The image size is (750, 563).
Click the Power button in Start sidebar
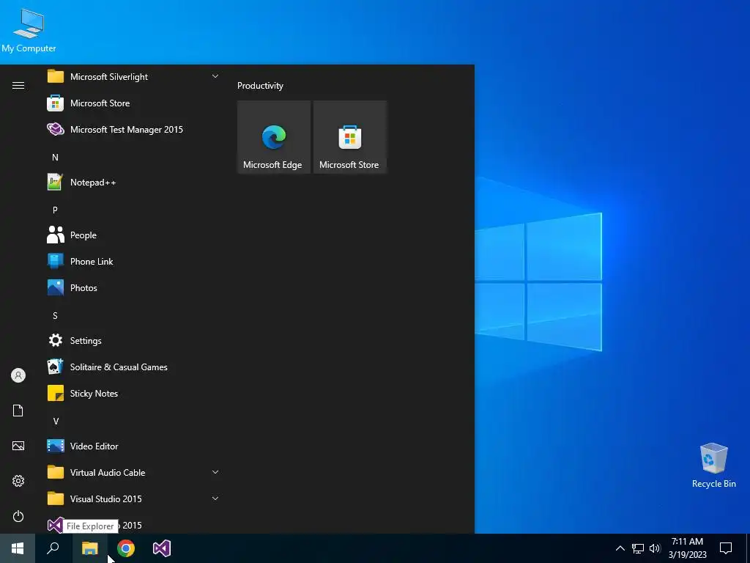point(18,516)
